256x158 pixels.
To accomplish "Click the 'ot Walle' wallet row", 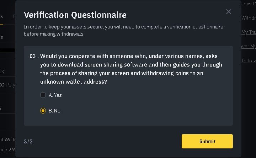I will click(x=8, y=139).
